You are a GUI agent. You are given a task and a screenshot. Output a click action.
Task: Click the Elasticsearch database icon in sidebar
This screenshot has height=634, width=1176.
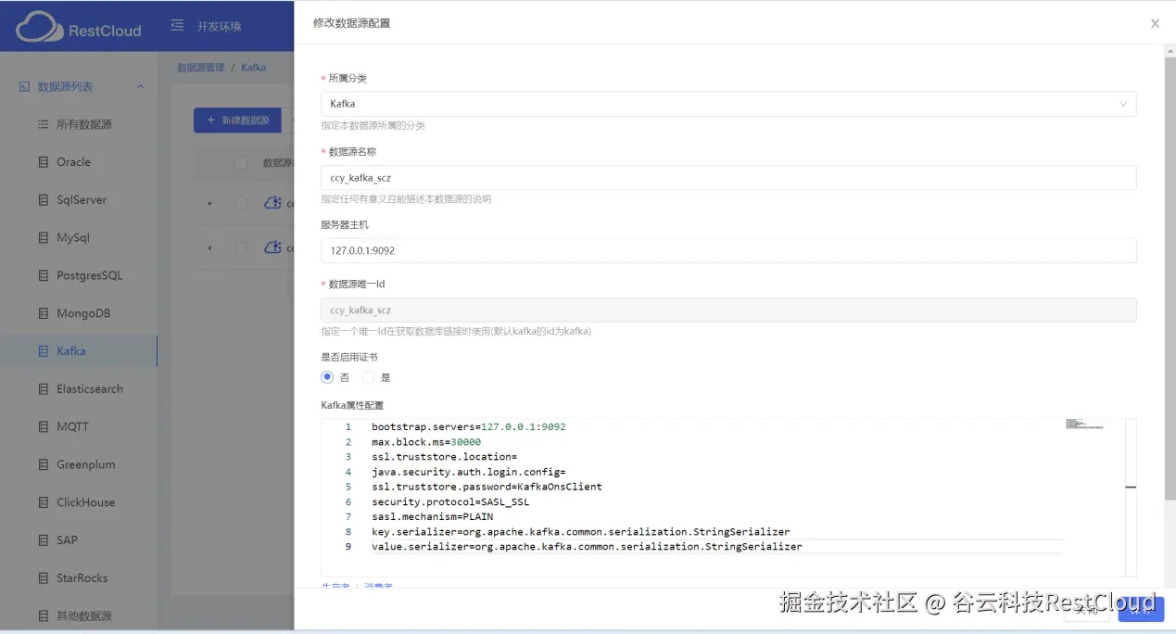tap(43, 389)
